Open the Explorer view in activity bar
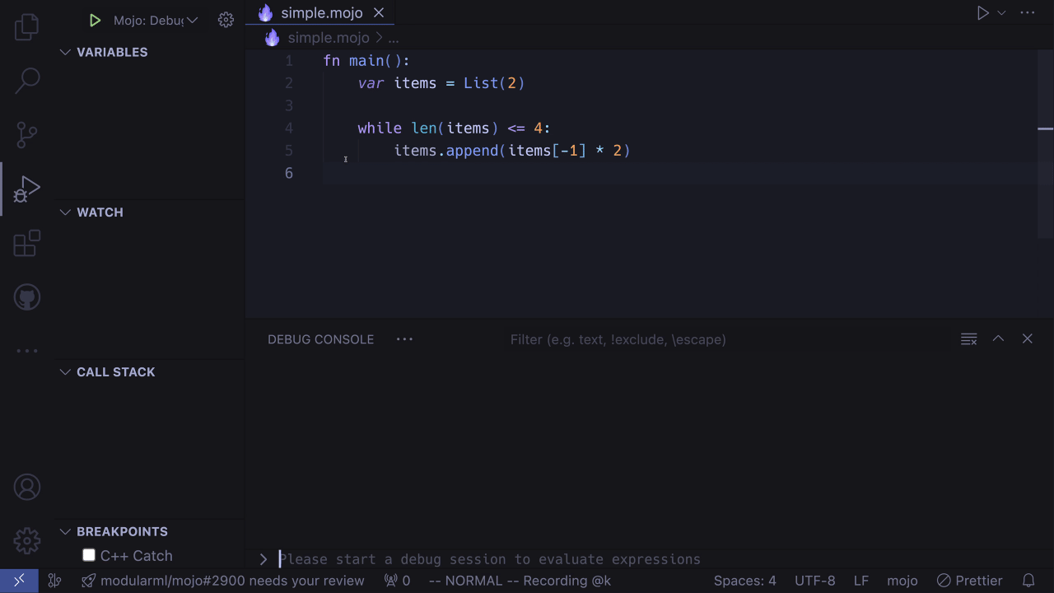The height and width of the screenshot is (593, 1054). [27, 27]
